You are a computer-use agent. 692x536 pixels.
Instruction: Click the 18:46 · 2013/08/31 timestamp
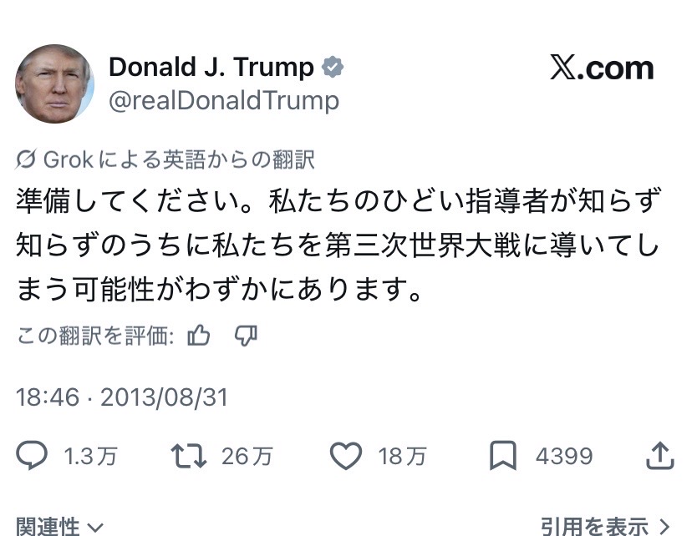point(122,397)
